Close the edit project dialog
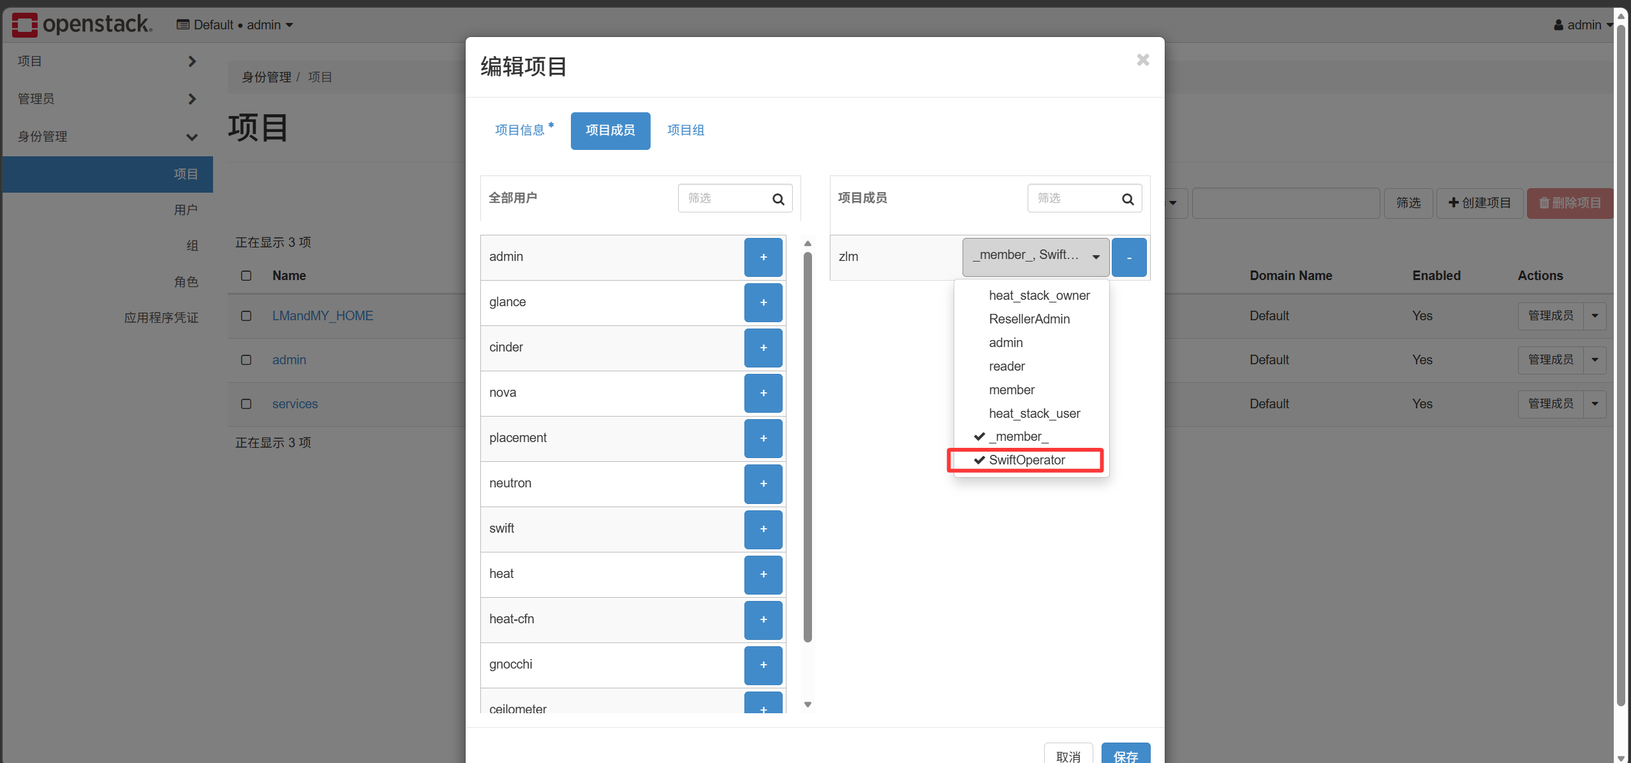This screenshot has height=763, width=1631. coord(1142,60)
